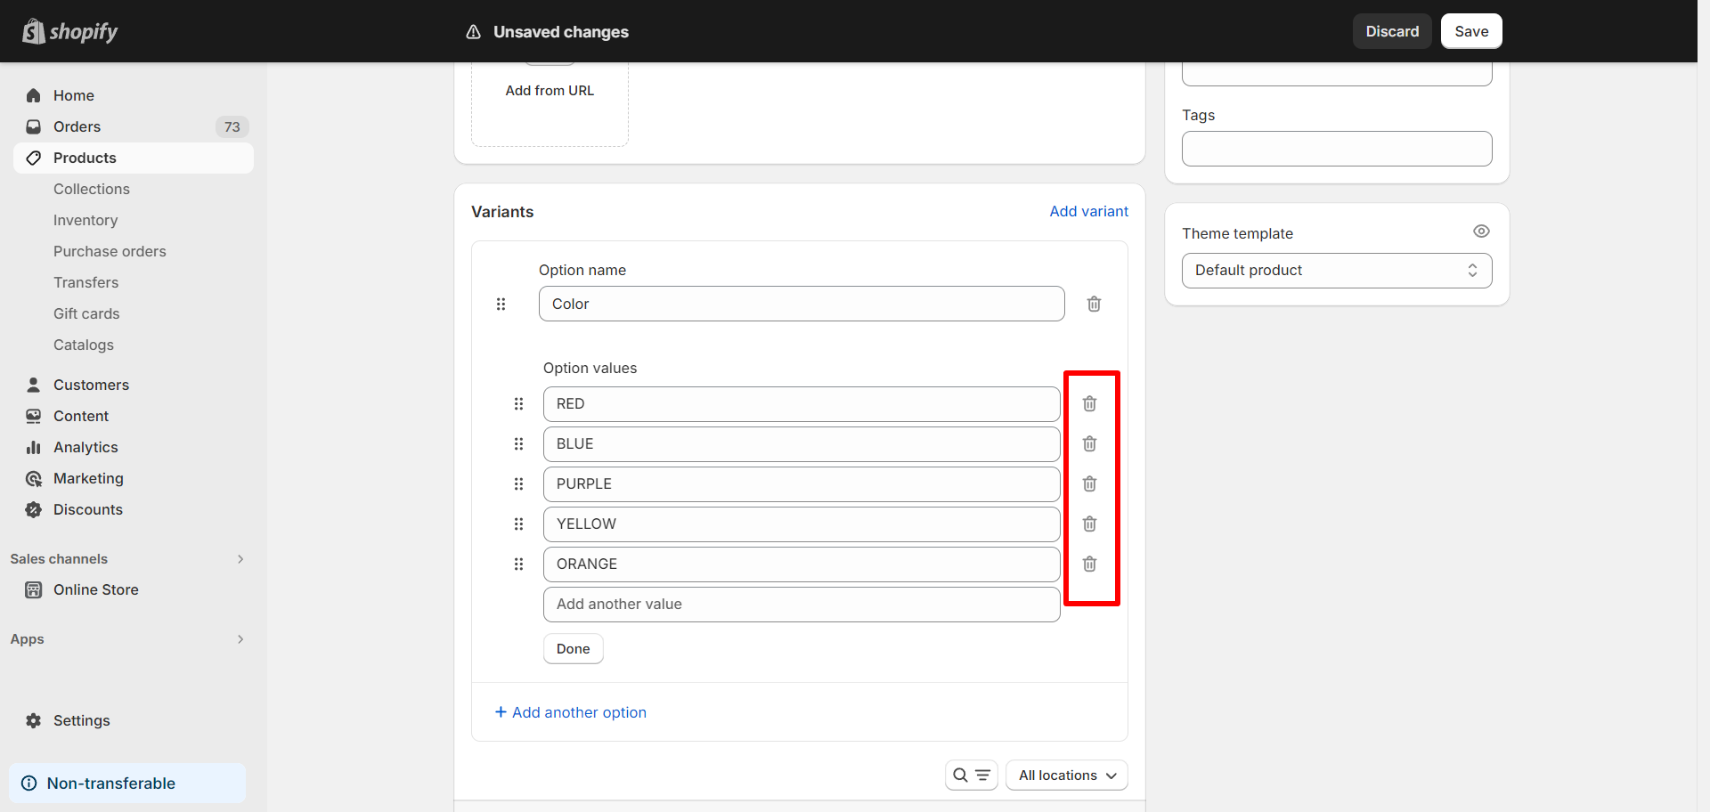1710x812 pixels.
Task: Preview theme template with eye icon
Action: pos(1481,231)
